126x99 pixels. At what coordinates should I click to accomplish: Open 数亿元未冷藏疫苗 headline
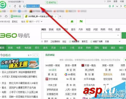point(23,83)
